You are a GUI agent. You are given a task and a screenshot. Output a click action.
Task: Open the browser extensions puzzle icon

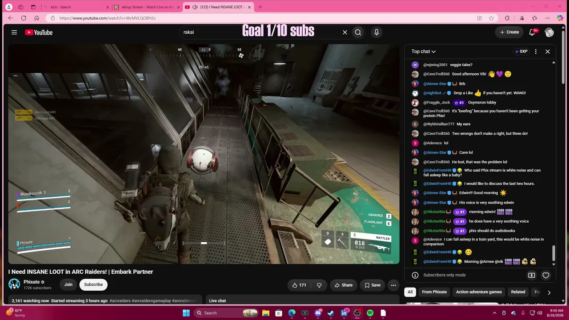[x=507, y=18]
